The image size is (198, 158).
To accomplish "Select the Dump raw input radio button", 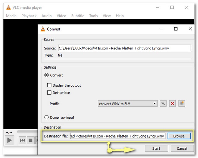I will 46,117.
